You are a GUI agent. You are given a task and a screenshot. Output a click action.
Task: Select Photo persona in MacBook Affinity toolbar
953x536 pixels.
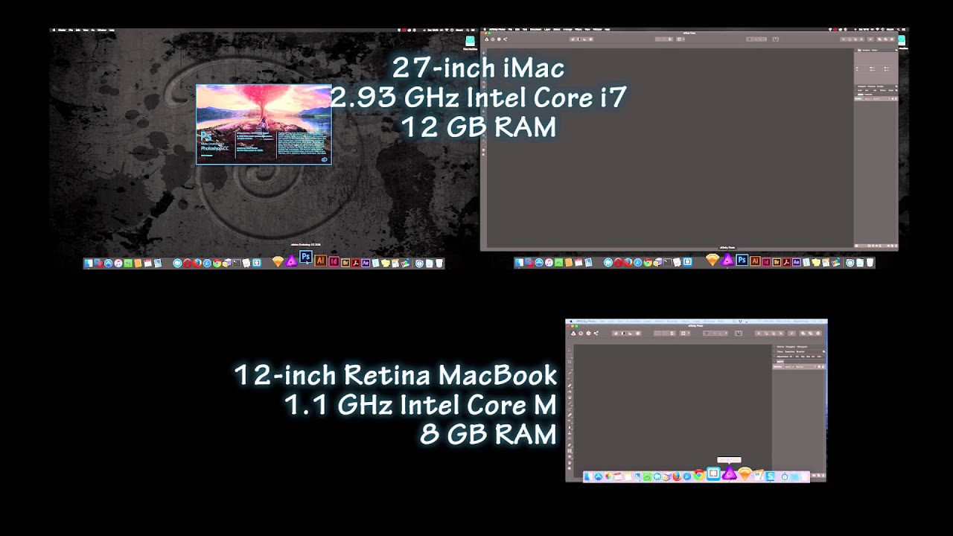(573, 334)
